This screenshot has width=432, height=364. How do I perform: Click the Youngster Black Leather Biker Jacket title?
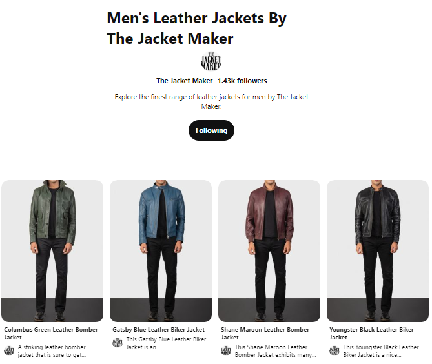371,333
